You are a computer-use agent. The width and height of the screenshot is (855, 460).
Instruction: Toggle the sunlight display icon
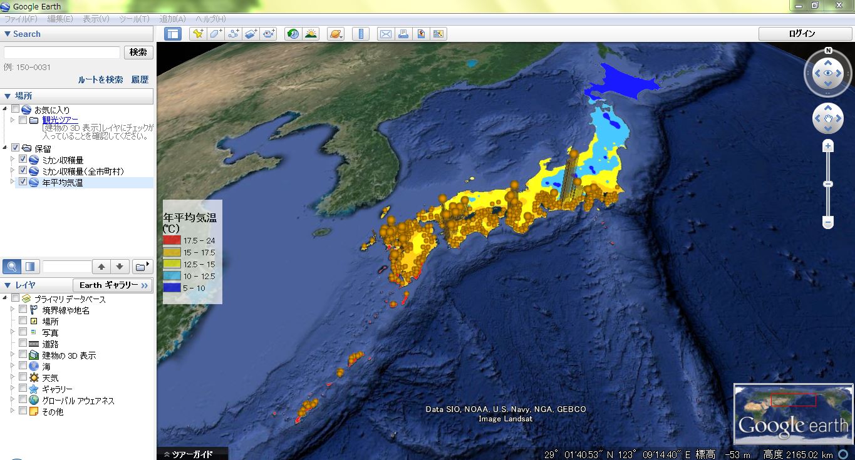point(311,34)
